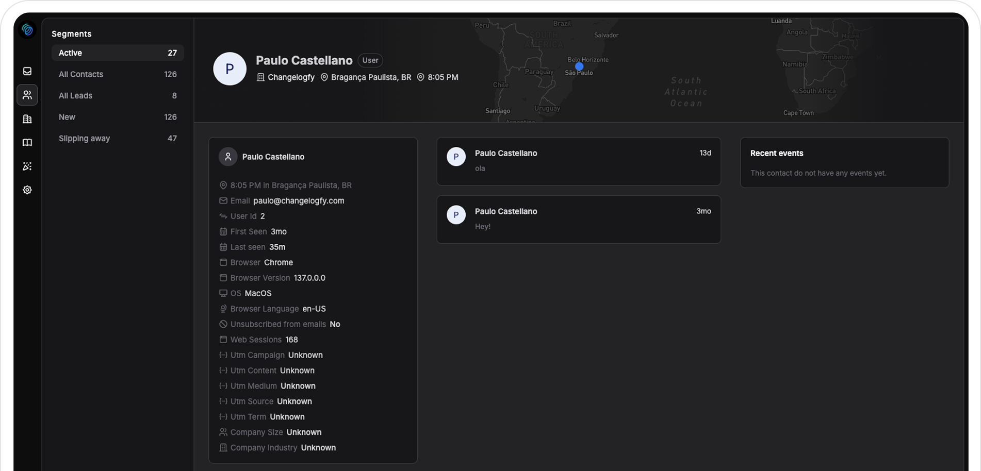Screen dimensions: 981x471
Task: Click the paulo@changelogfy.com email address
Action: (299, 201)
